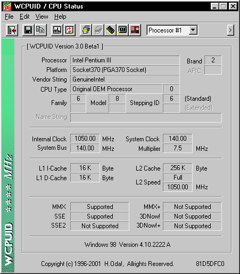Viewport: 240px width, 274px height.
Task: Open the File menu
Action: point(9,17)
